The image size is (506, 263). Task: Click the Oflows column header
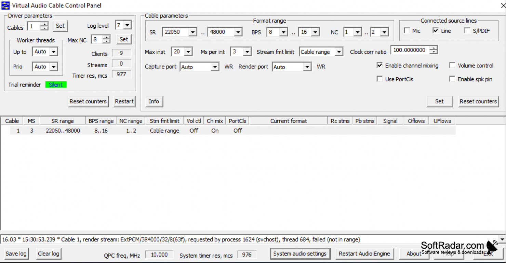pos(416,121)
